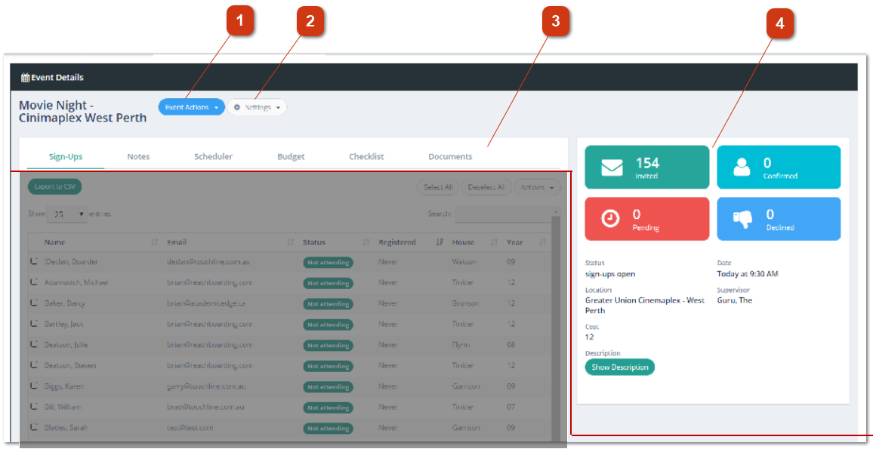Click the email test@test.com

point(190,427)
